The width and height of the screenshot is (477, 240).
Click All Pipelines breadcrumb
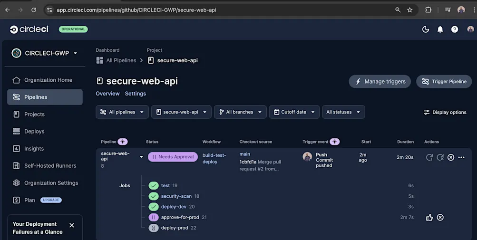(116, 60)
